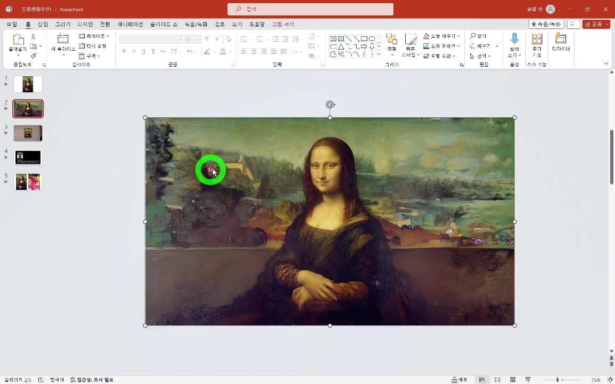Select the triangle shape in gallery
The height and width of the screenshot is (384, 615).
(341, 46)
